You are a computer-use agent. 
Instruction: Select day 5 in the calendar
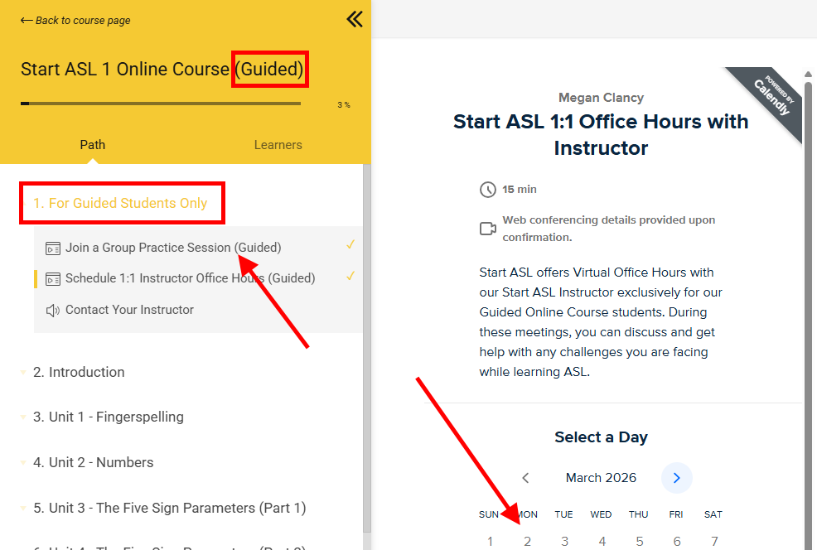[x=640, y=542]
